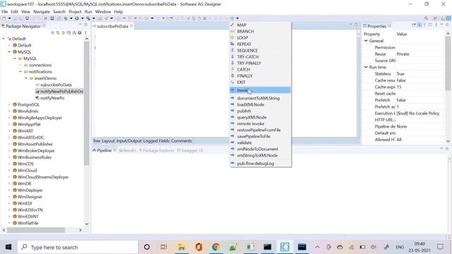Open the Swagger UI view tab
The width and height of the screenshot is (452, 254).
tap(190, 150)
